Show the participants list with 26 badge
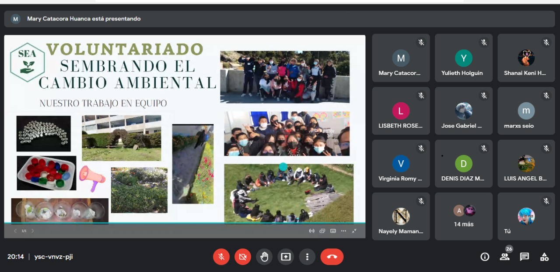The height and width of the screenshot is (272, 560). tap(505, 257)
